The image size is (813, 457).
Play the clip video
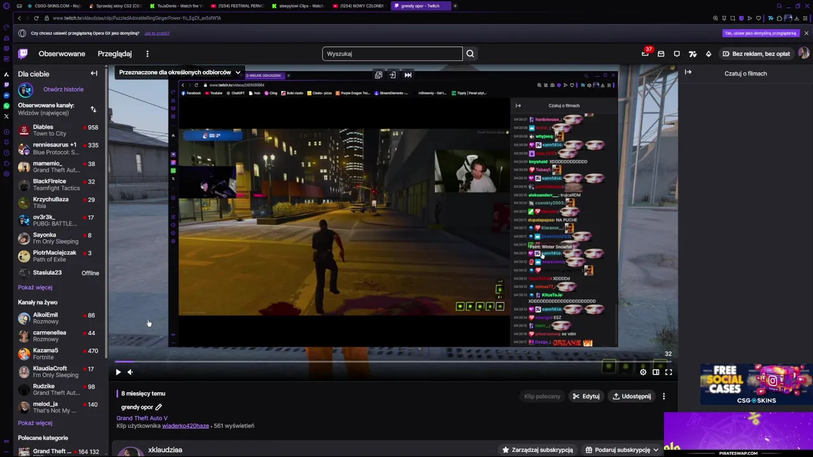coord(118,373)
